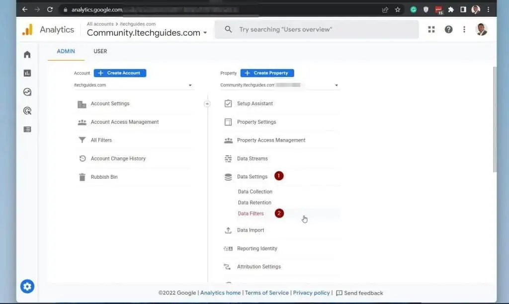The height and width of the screenshot is (304, 509).
Task: Open the Explore icon in sidebar
Action: [x=27, y=92]
